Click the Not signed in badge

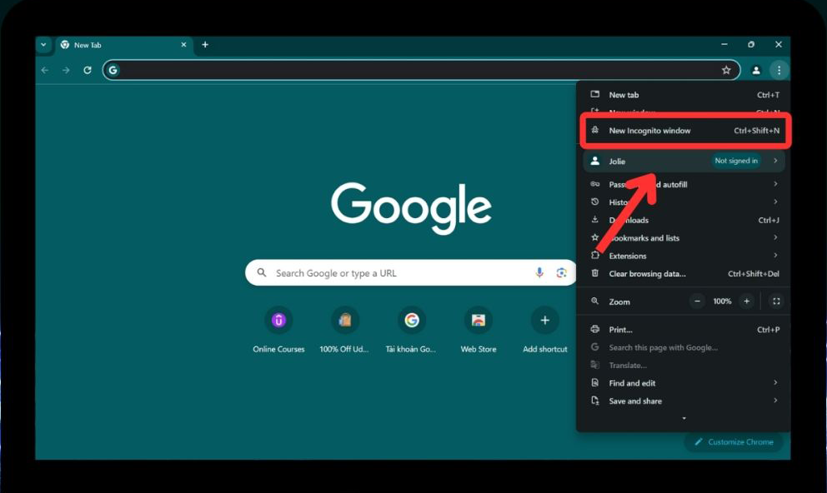(736, 161)
